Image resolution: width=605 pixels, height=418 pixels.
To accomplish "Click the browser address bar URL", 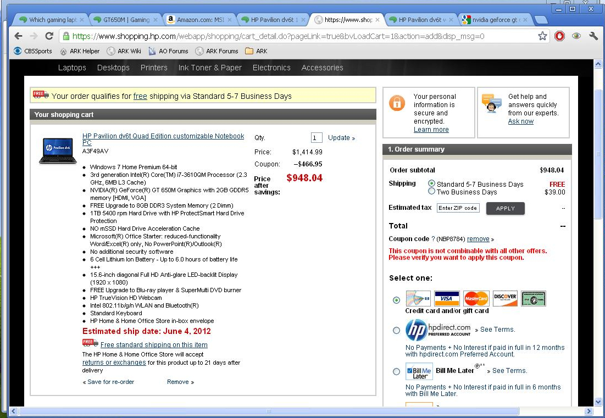I will [x=278, y=36].
